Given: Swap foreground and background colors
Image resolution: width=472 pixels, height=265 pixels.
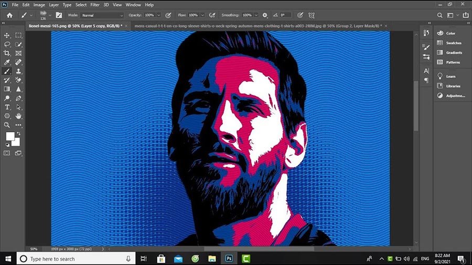Looking at the screenshot, I should (19, 134).
